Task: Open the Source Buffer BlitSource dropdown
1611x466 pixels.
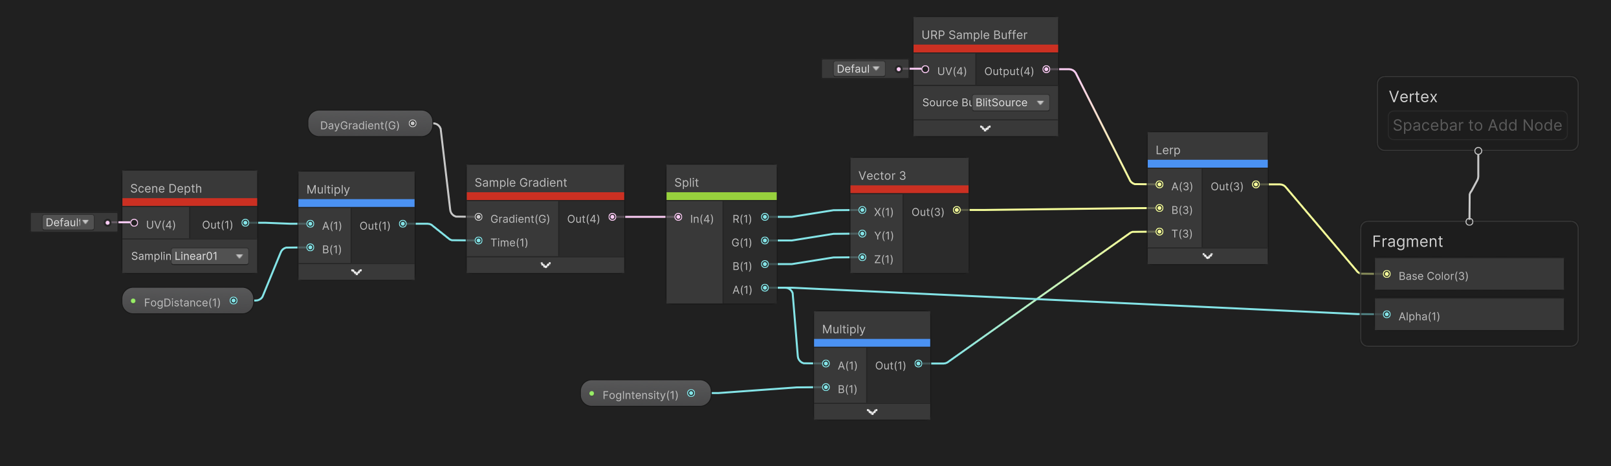Action: coord(1011,102)
